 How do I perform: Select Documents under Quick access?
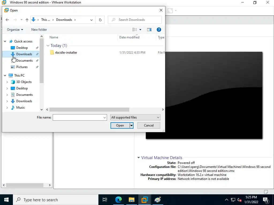click(x=24, y=61)
